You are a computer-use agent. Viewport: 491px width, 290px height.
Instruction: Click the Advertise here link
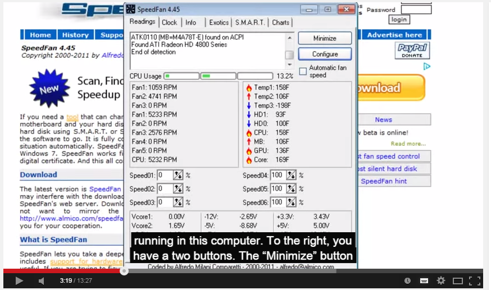point(394,35)
